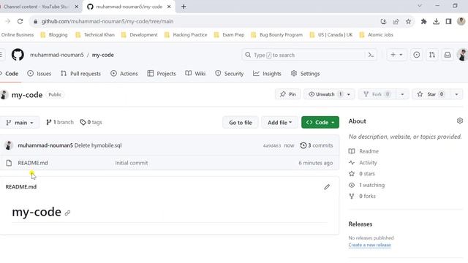This screenshot has height=263, width=468.
Task: Open the Issues circle icon in the header
Action: pyautogui.click(x=416, y=55)
